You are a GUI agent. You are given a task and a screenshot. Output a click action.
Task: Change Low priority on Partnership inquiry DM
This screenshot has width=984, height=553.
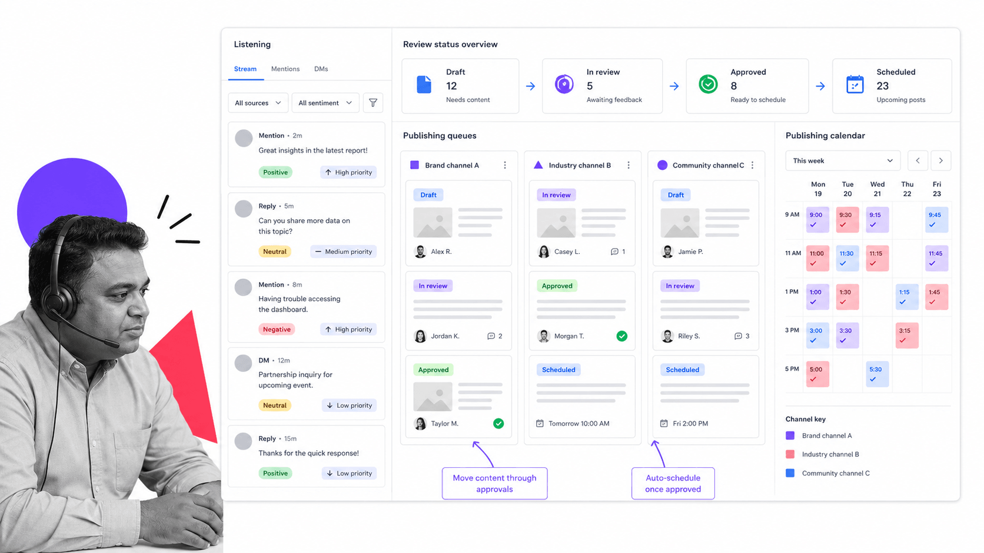click(x=349, y=405)
